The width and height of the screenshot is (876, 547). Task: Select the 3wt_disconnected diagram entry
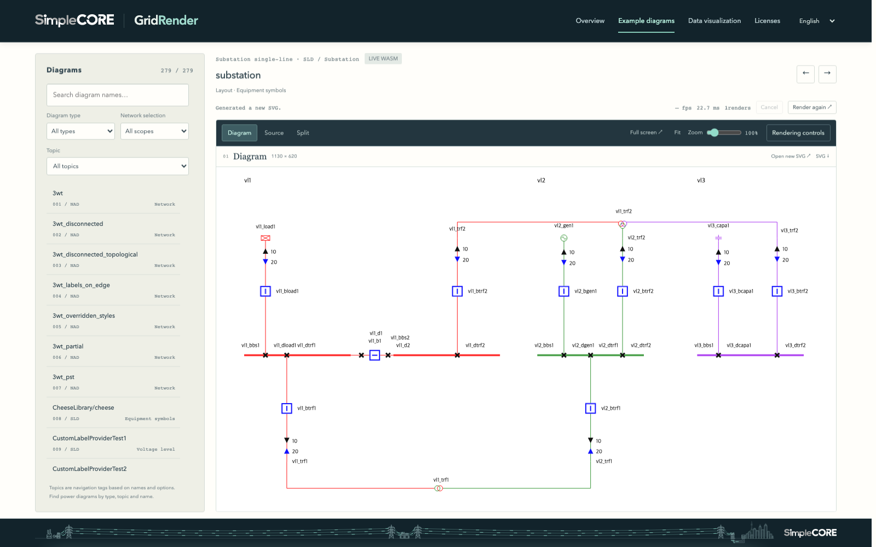point(114,229)
